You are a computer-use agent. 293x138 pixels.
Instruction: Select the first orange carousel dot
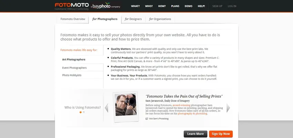click(x=81, y=112)
